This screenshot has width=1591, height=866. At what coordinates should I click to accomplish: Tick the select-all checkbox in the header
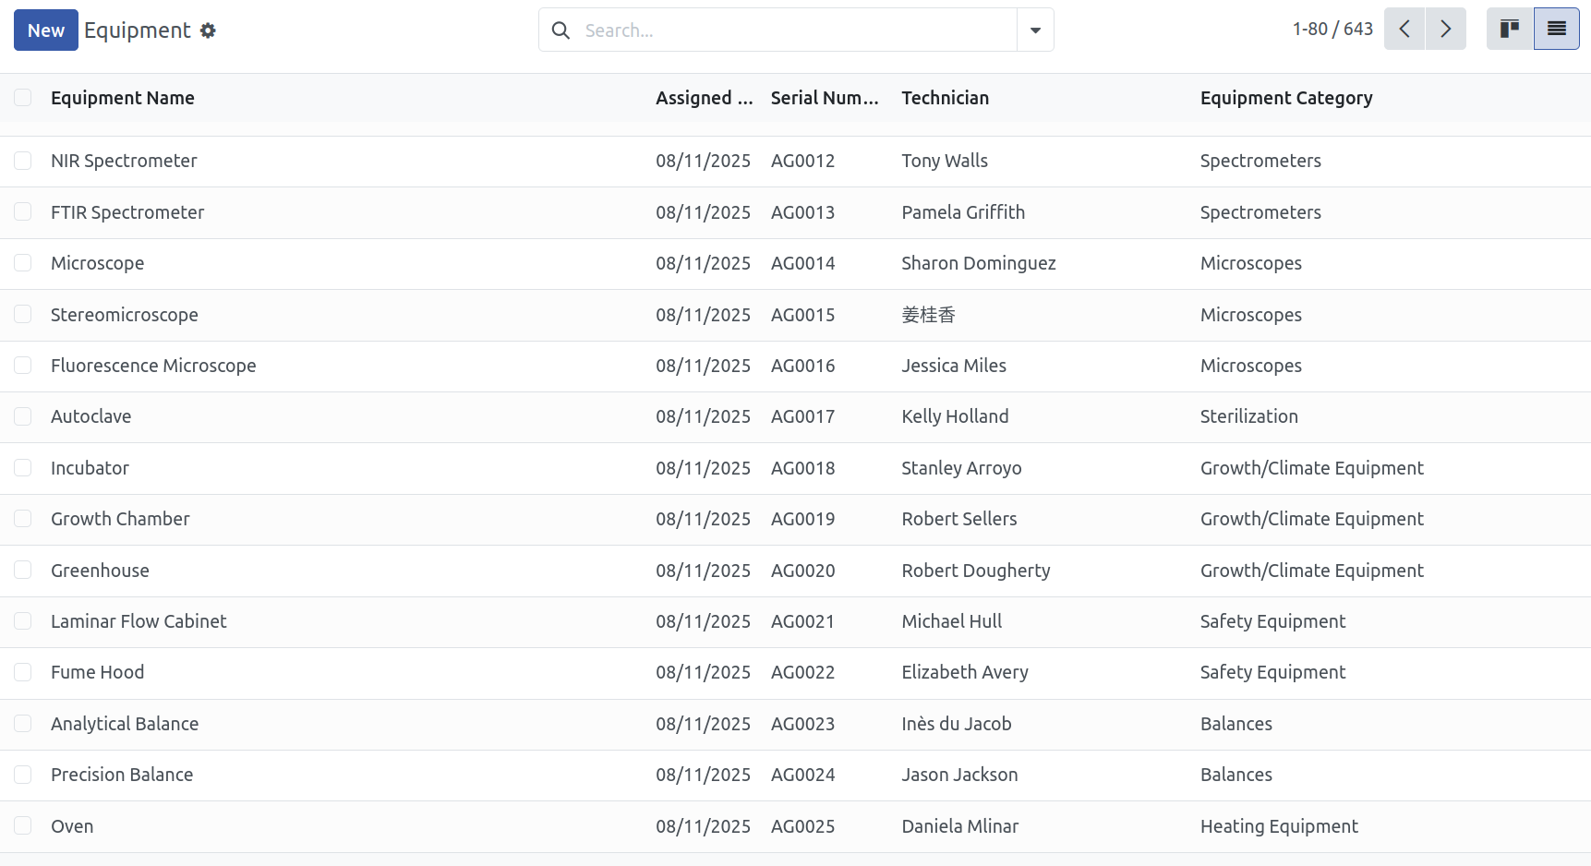click(23, 98)
